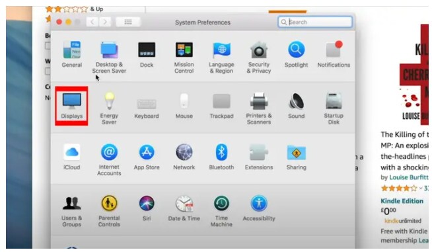
Task: Open Sharing preferences
Action: [296, 157]
